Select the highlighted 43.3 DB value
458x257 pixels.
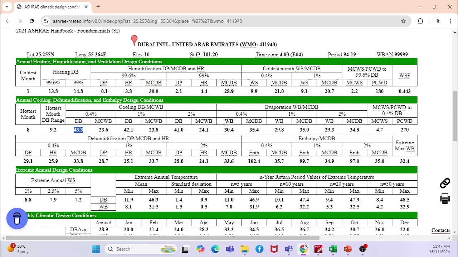(x=78, y=130)
